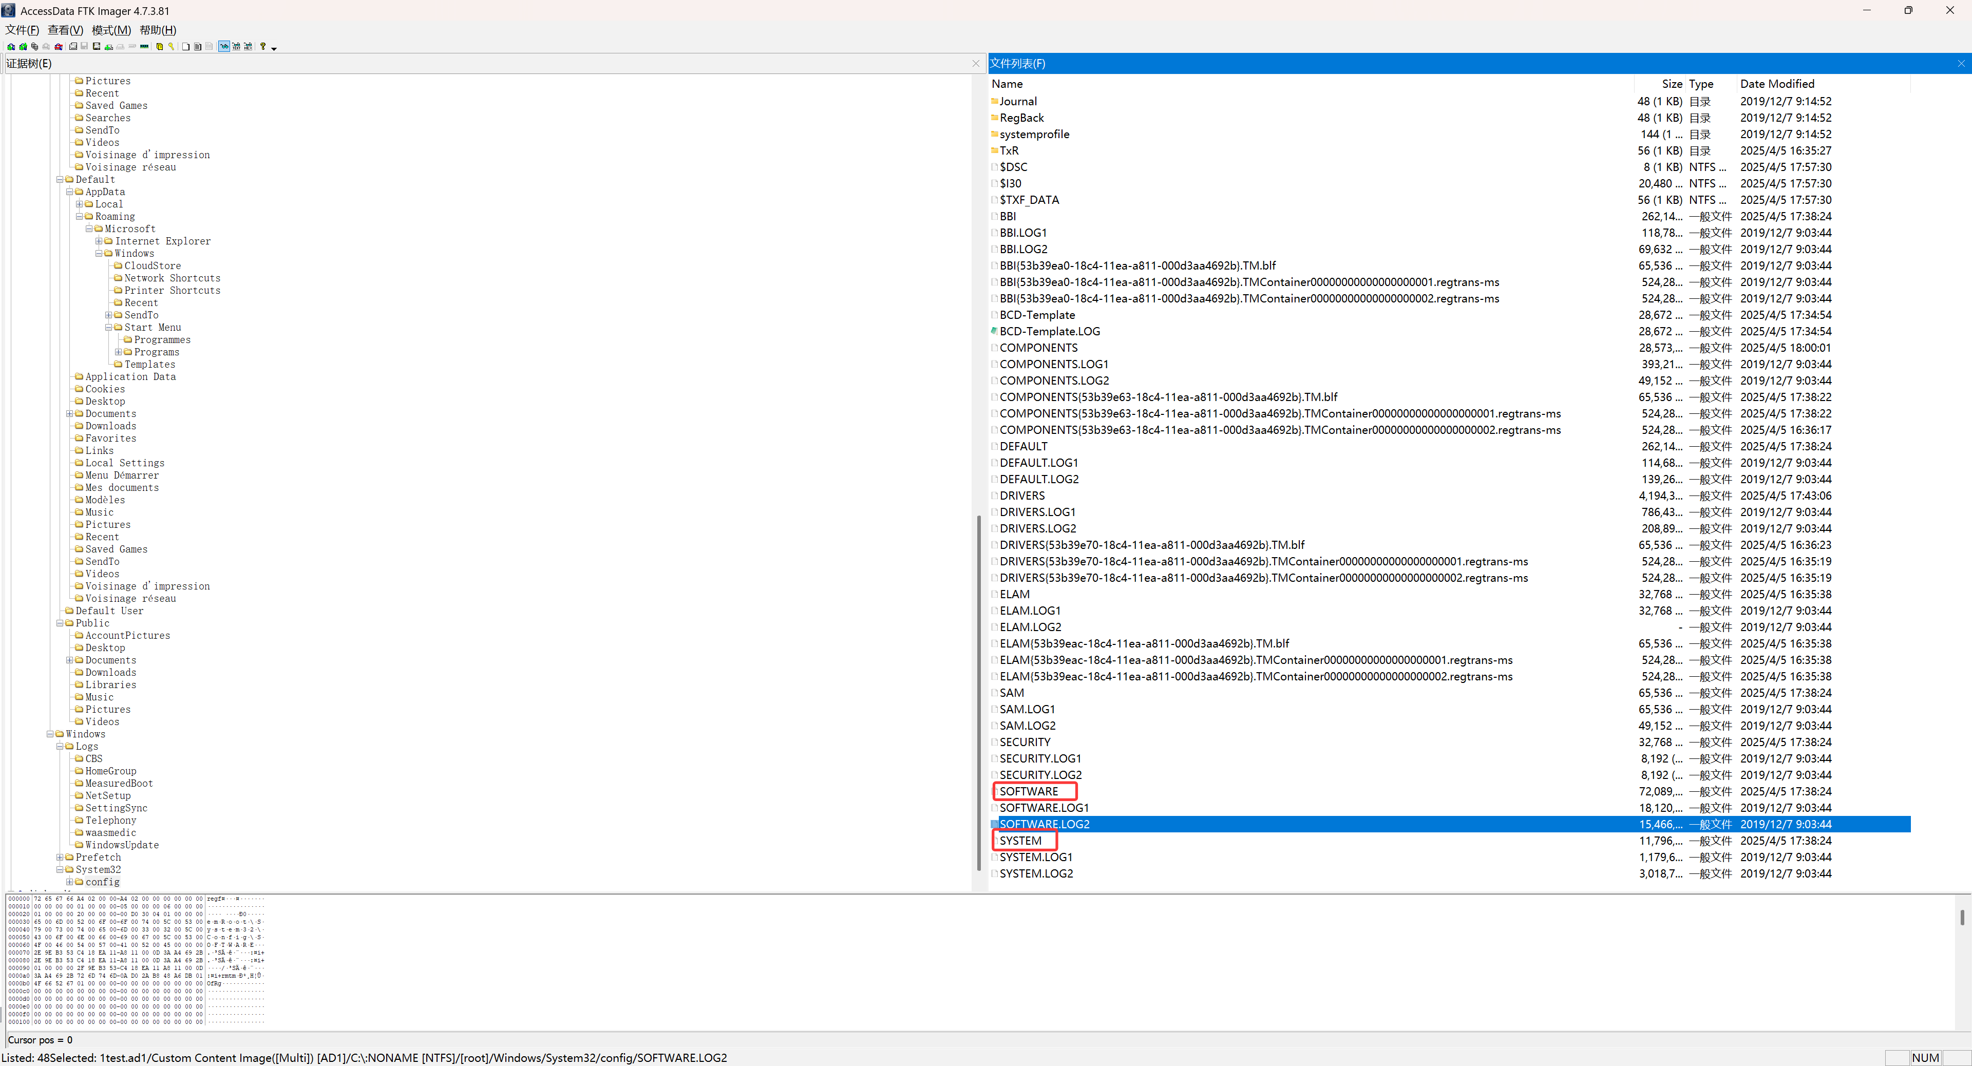The height and width of the screenshot is (1066, 1972).
Task: Click the Create Disk Image icon
Action: tap(73, 47)
